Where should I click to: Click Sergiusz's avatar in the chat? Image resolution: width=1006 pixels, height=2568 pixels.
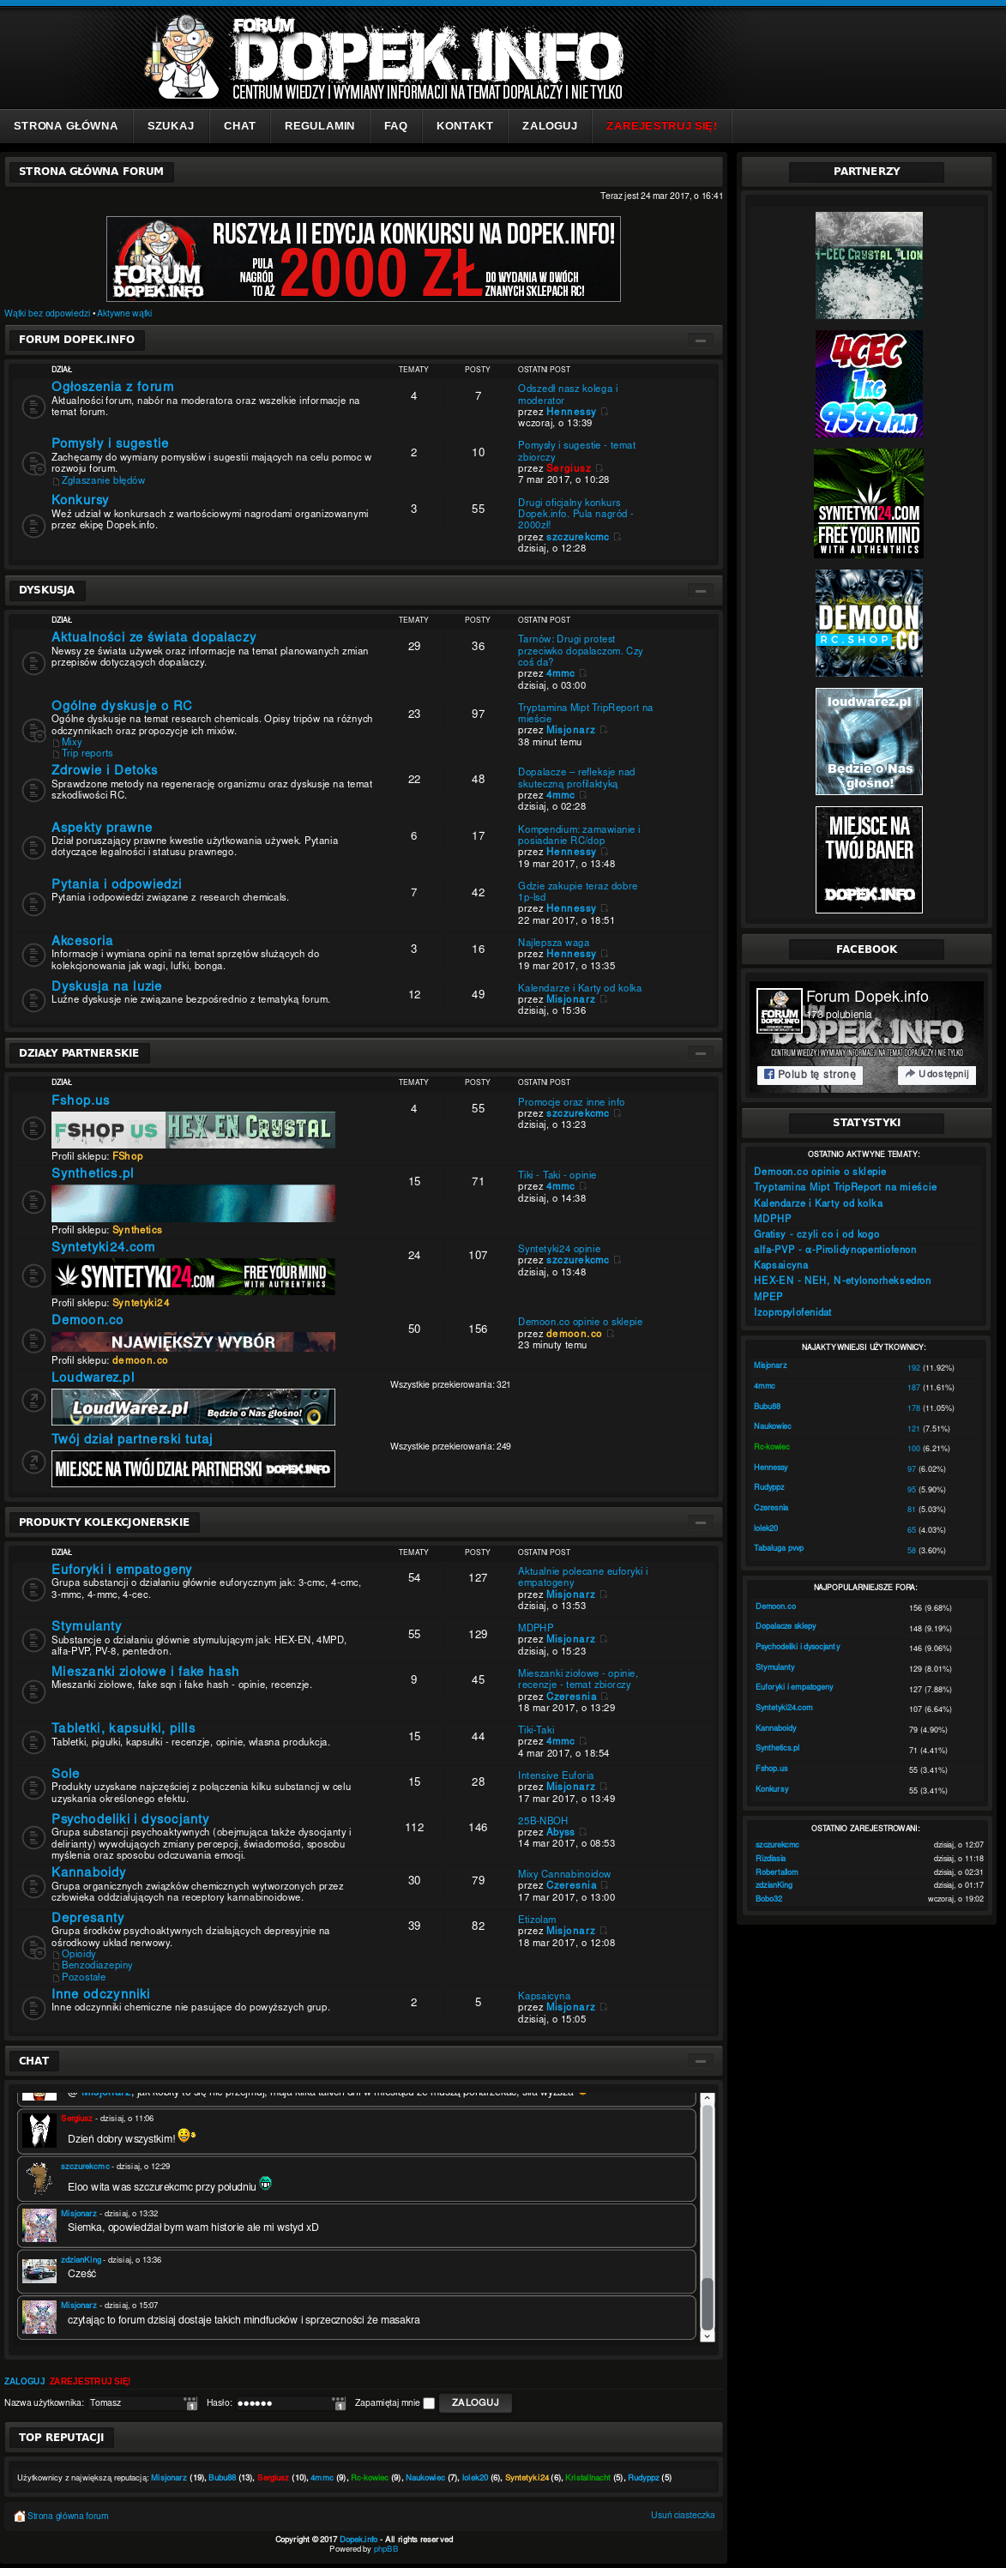(40, 2130)
